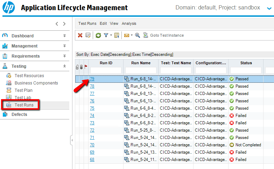
Task: Open the Test Runs menu
Action: (87, 23)
